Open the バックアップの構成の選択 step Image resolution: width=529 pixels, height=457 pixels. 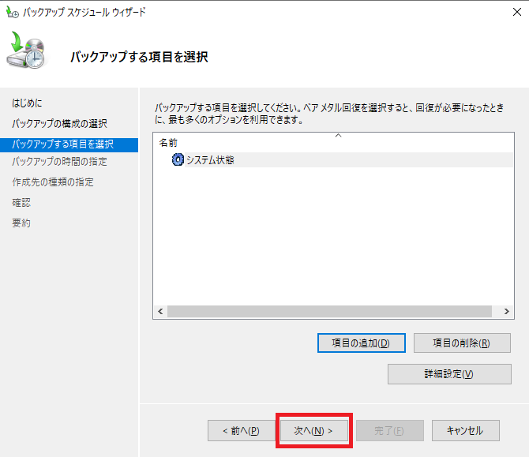(x=60, y=124)
